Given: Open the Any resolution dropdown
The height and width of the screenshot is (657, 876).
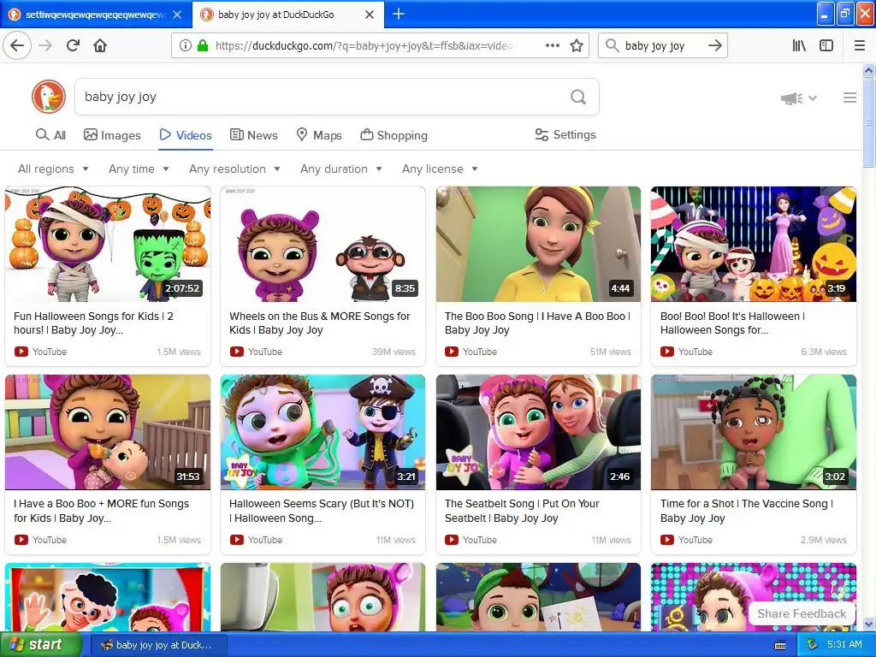Looking at the screenshot, I should (234, 169).
